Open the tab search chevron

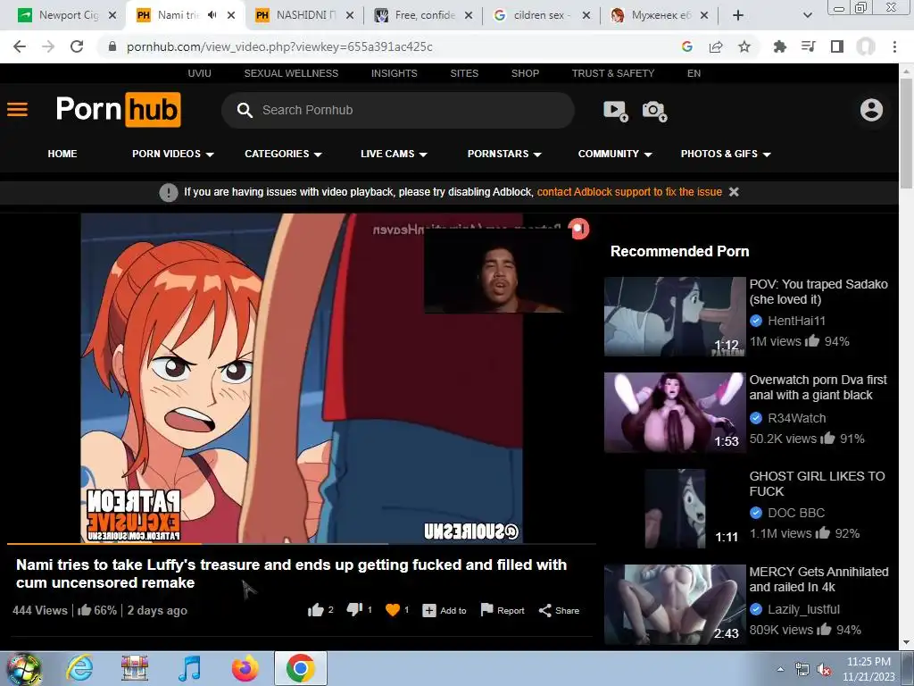807,15
